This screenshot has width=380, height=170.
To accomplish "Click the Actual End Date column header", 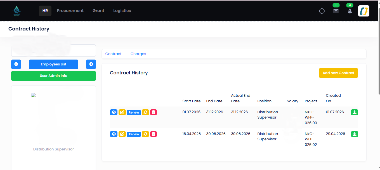I will point(241,98).
